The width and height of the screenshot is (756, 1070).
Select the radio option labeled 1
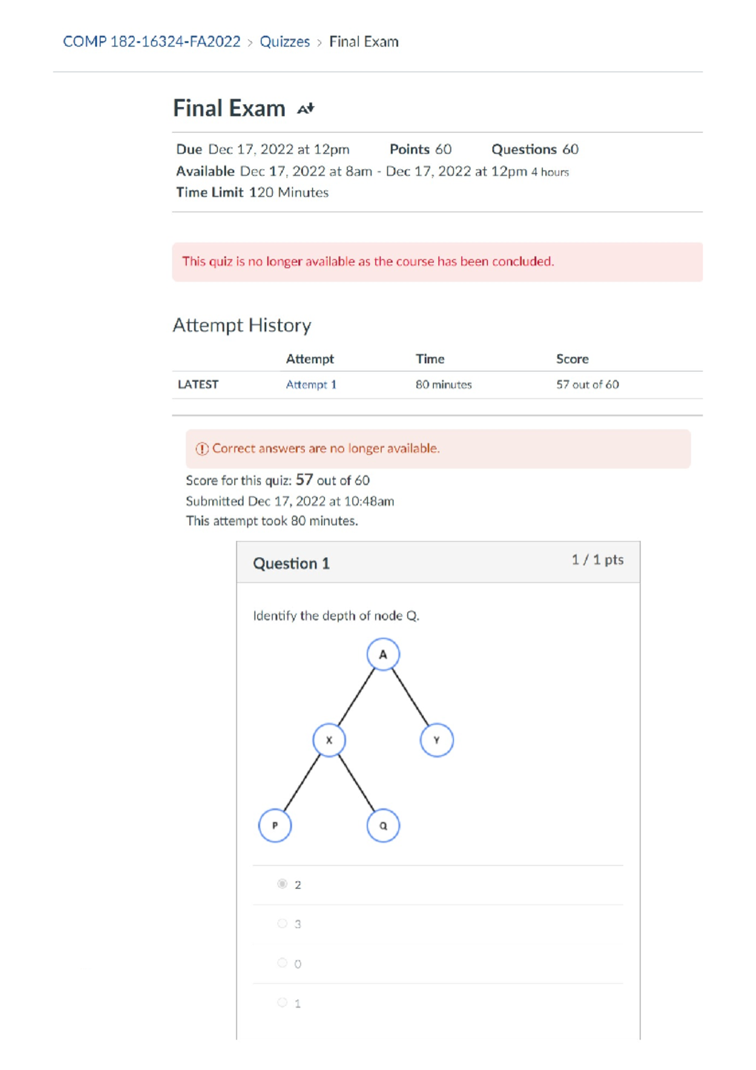coord(282,1002)
